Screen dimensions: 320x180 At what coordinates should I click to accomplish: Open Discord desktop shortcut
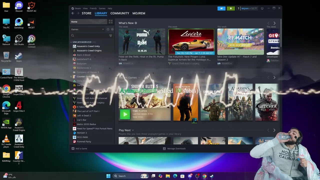point(19,7)
